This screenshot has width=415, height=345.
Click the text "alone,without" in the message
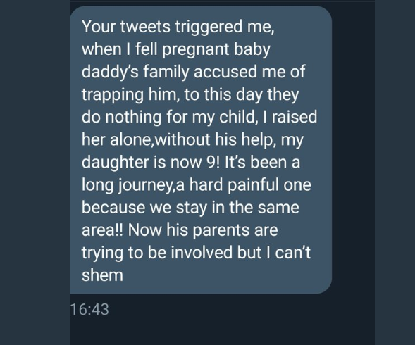click(x=160, y=140)
